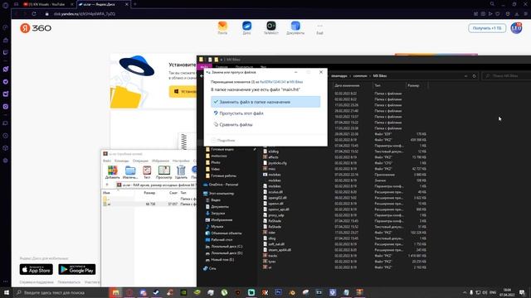The width and height of the screenshot is (531, 298).
Task: Open the App Store download badge
Action: click(37, 269)
